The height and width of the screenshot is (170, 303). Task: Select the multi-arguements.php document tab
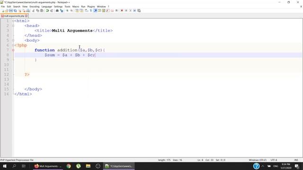coord(14,16)
